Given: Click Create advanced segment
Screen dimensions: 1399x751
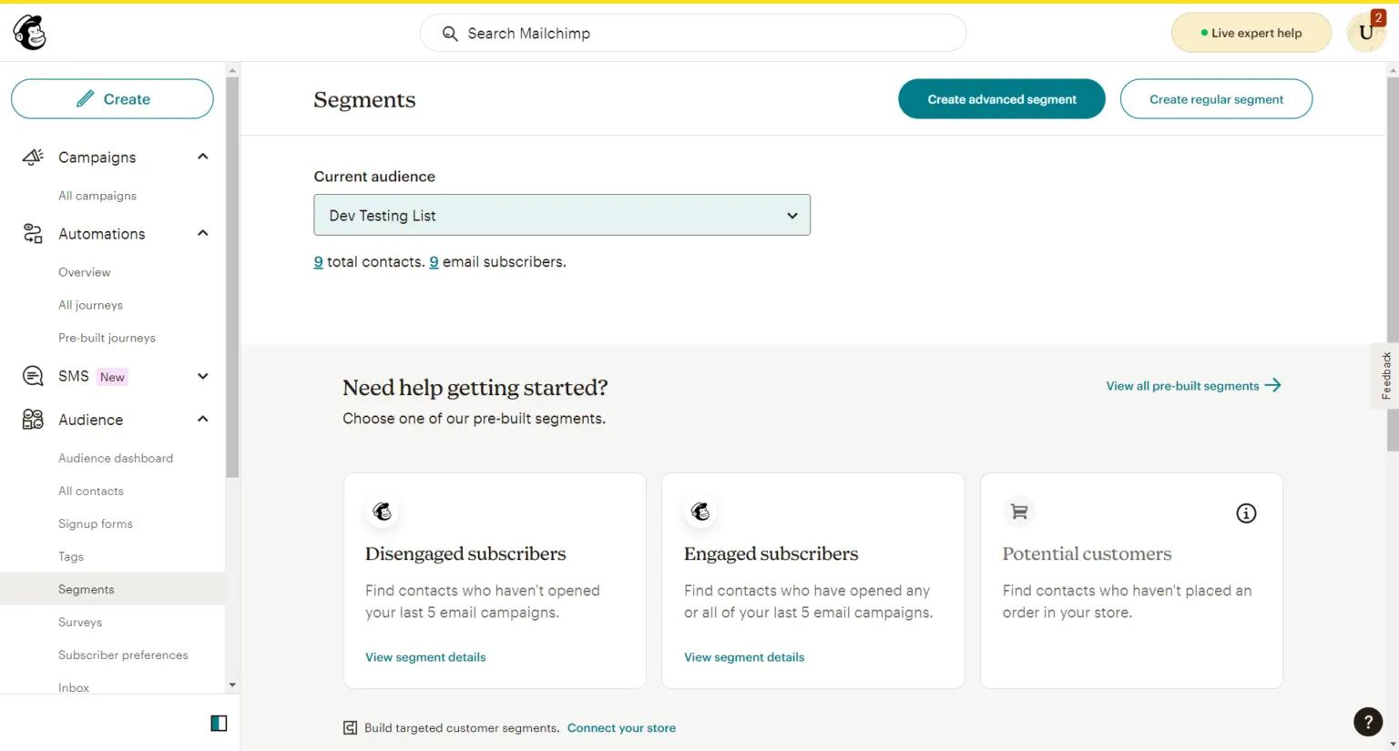Looking at the screenshot, I should tap(1001, 98).
